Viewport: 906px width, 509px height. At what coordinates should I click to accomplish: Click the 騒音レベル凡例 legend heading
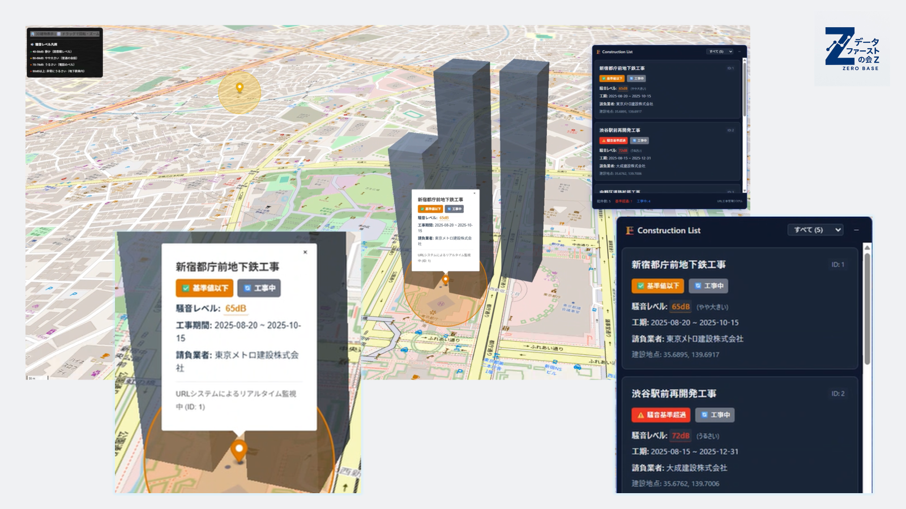pyautogui.click(x=46, y=44)
